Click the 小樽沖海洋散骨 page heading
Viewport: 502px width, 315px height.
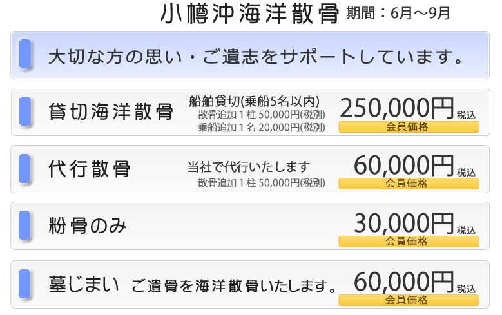[x=250, y=14]
